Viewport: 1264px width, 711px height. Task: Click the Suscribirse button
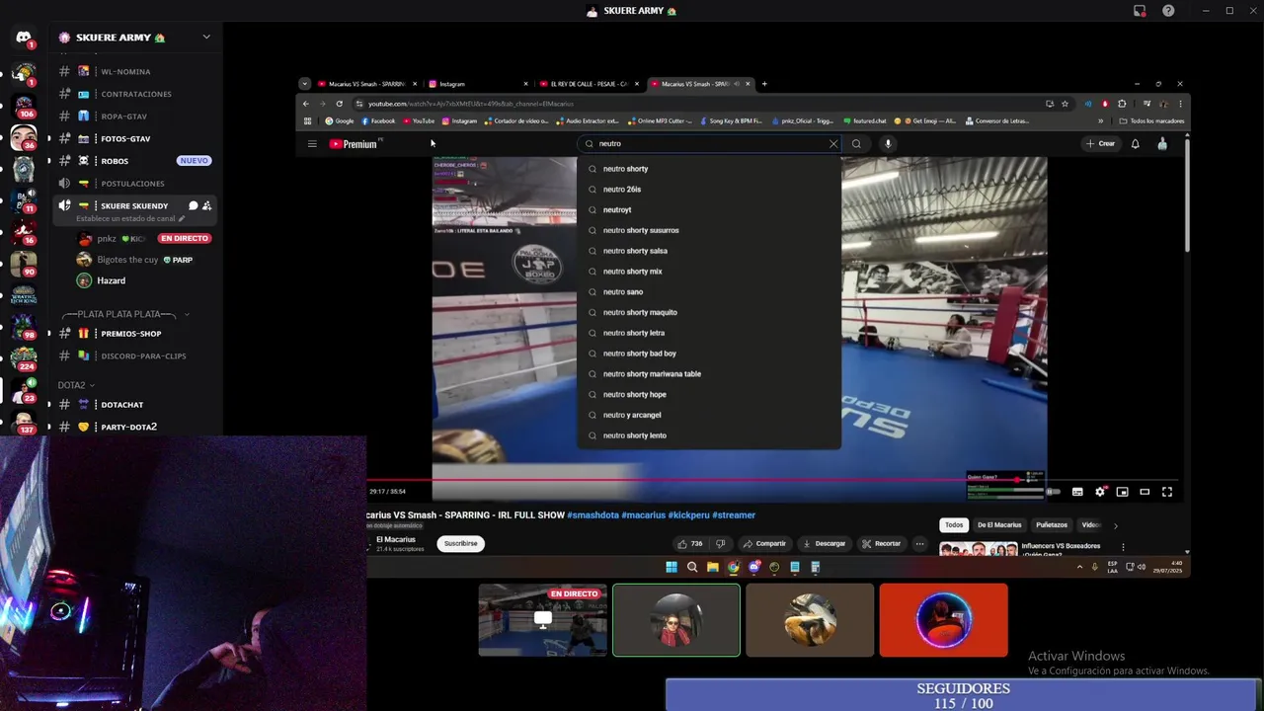[460, 543]
